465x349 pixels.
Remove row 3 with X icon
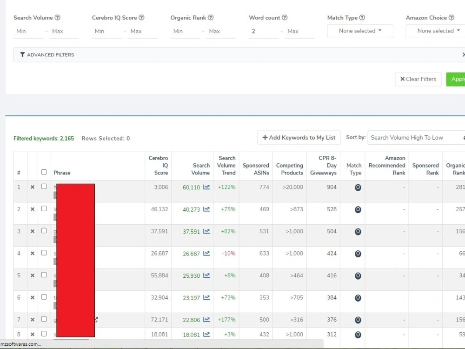pyautogui.click(x=33, y=231)
